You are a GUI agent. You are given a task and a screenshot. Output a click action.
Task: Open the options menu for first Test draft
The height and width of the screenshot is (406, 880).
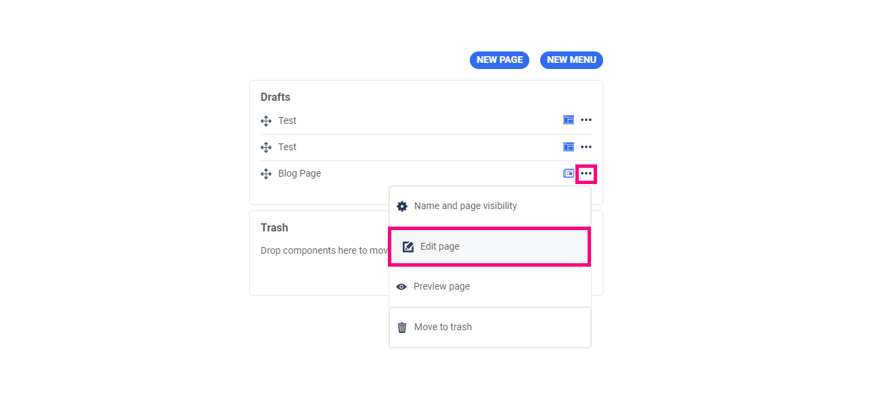click(x=586, y=120)
